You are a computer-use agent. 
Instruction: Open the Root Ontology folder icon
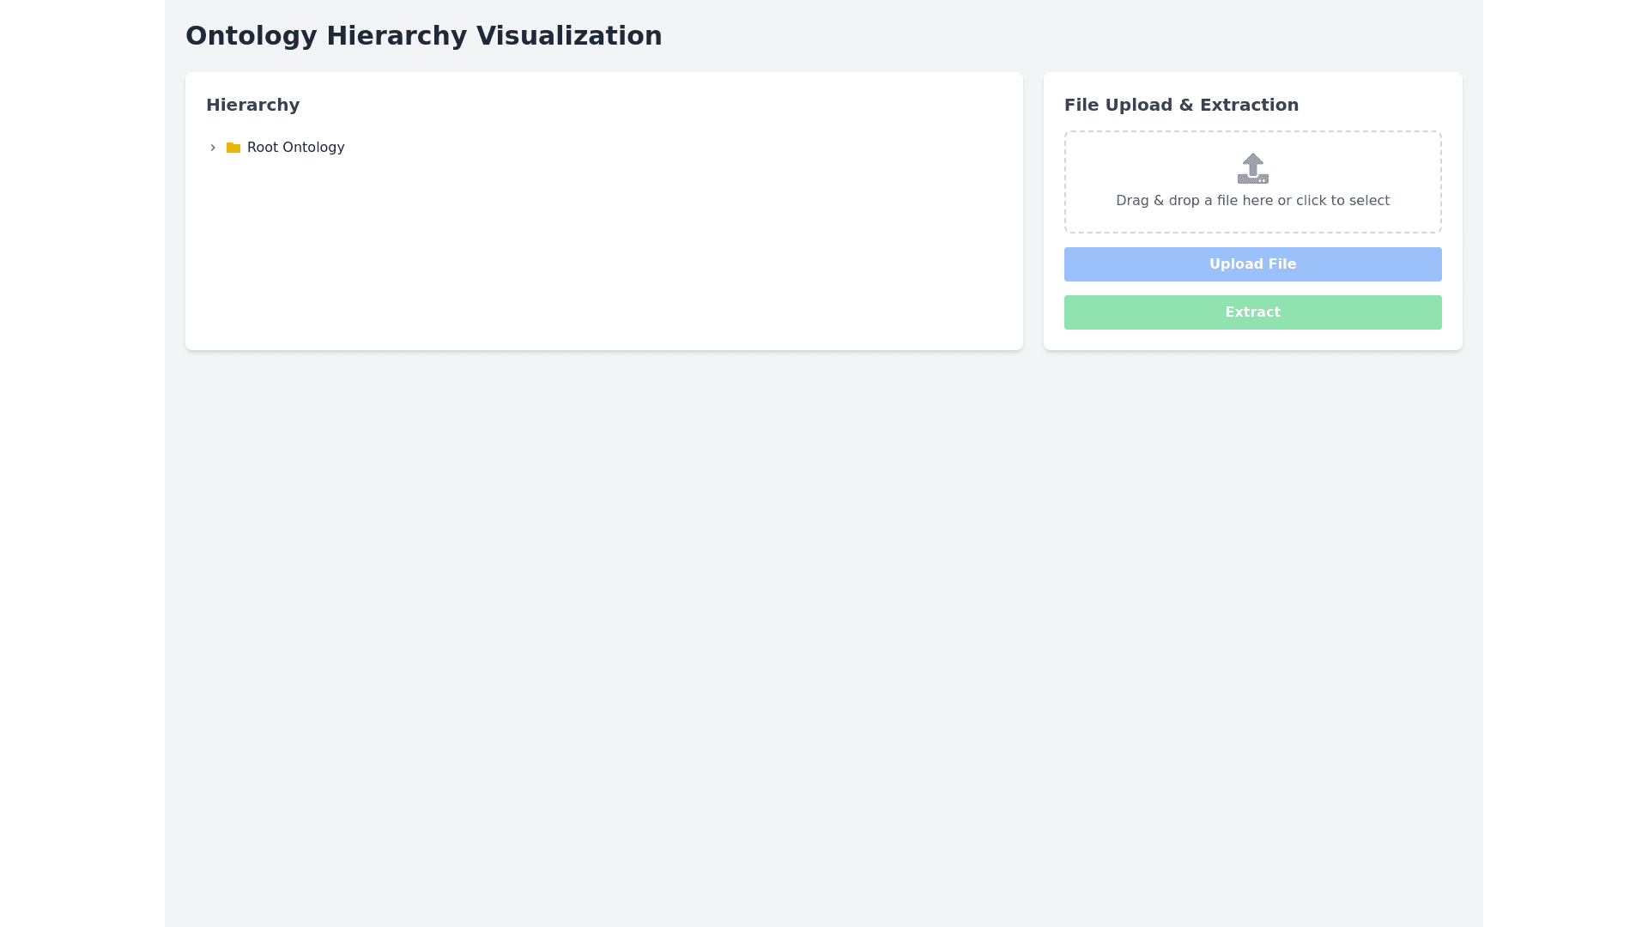pyautogui.click(x=233, y=148)
